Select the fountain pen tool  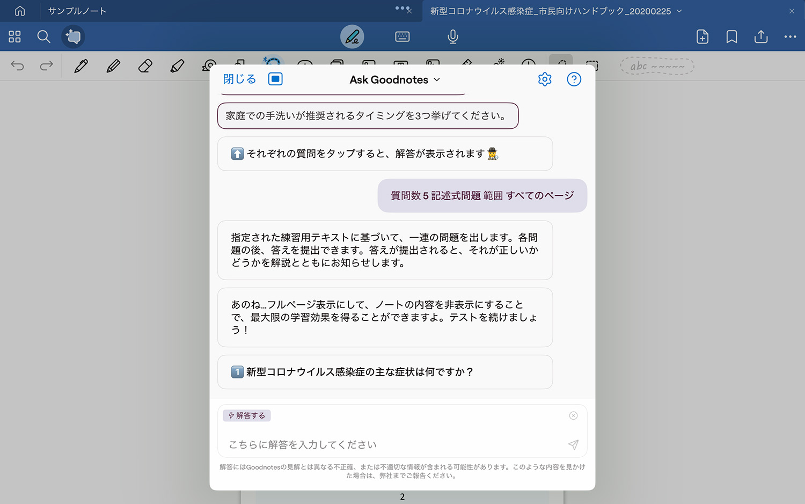[81, 66]
